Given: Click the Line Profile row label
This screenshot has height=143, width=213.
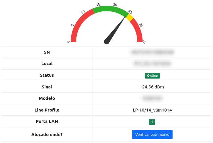Looking at the screenshot, I should click(x=47, y=110).
